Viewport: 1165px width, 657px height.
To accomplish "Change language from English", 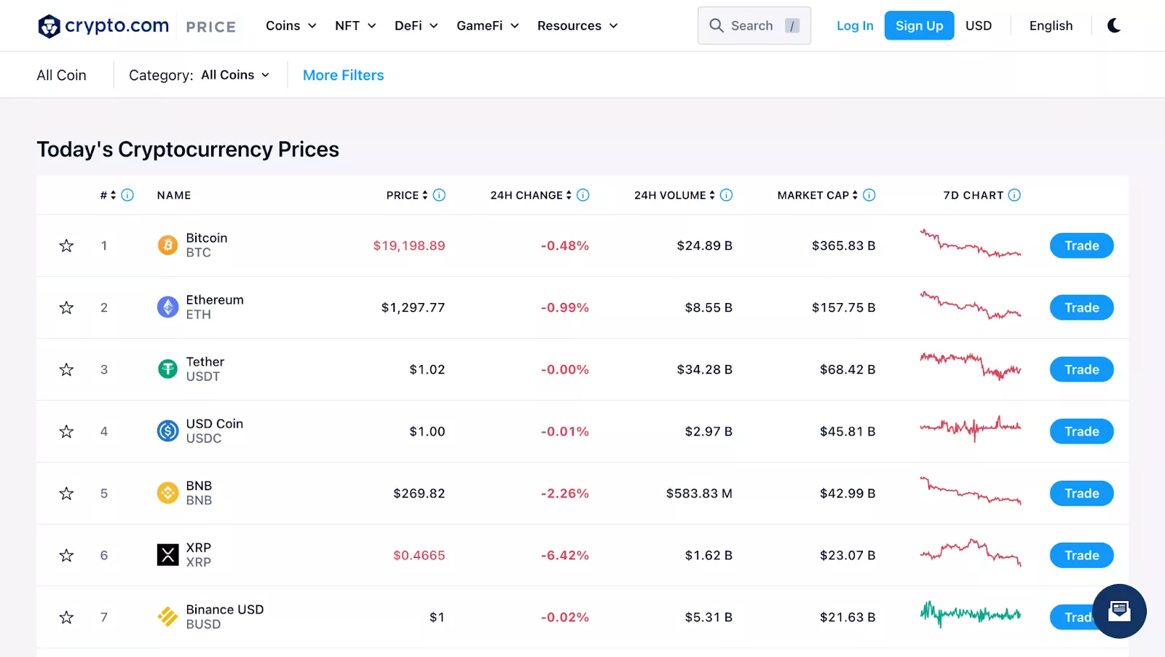I will click(x=1051, y=25).
